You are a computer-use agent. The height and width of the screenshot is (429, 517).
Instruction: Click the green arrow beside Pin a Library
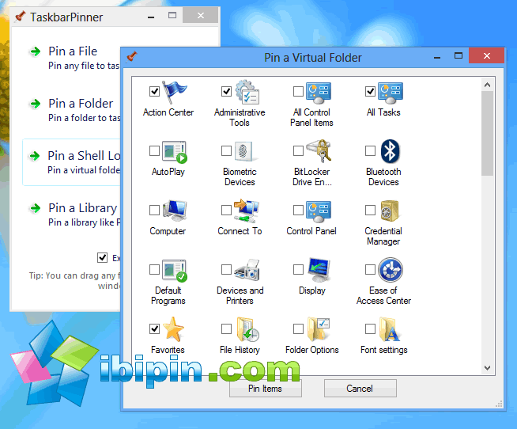[36, 208]
